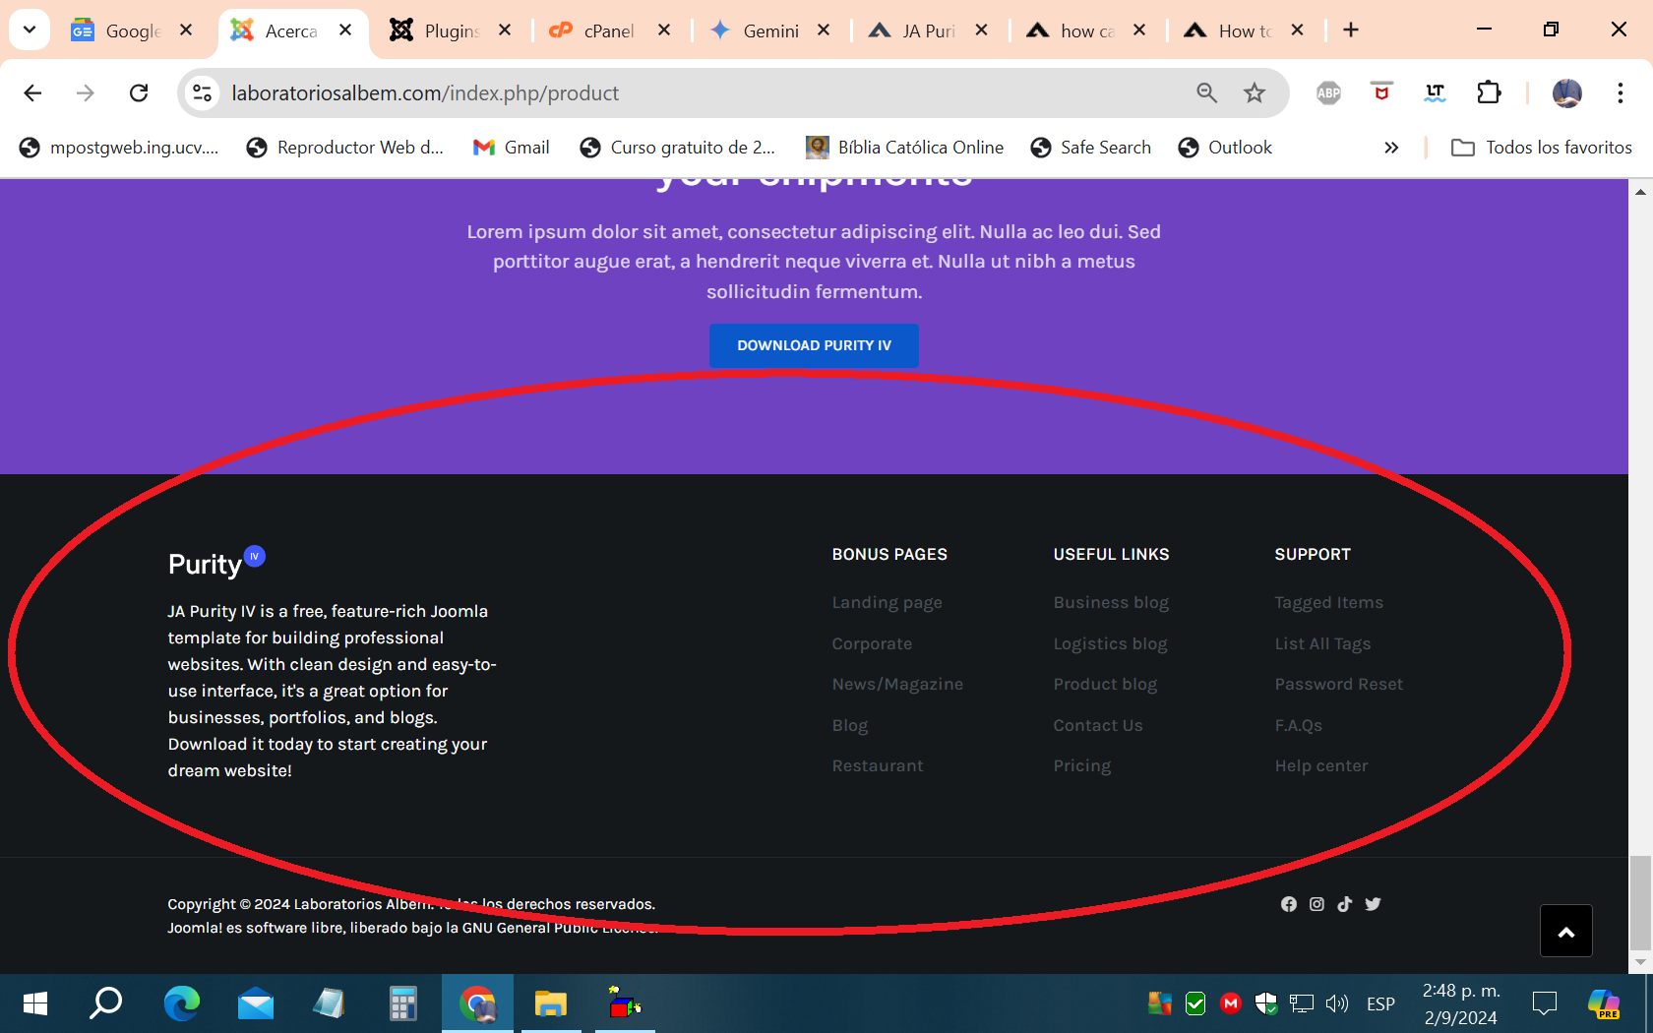Bookmark this page with the star
The height and width of the screenshot is (1033, 1653).
[x=1255, y=92]
